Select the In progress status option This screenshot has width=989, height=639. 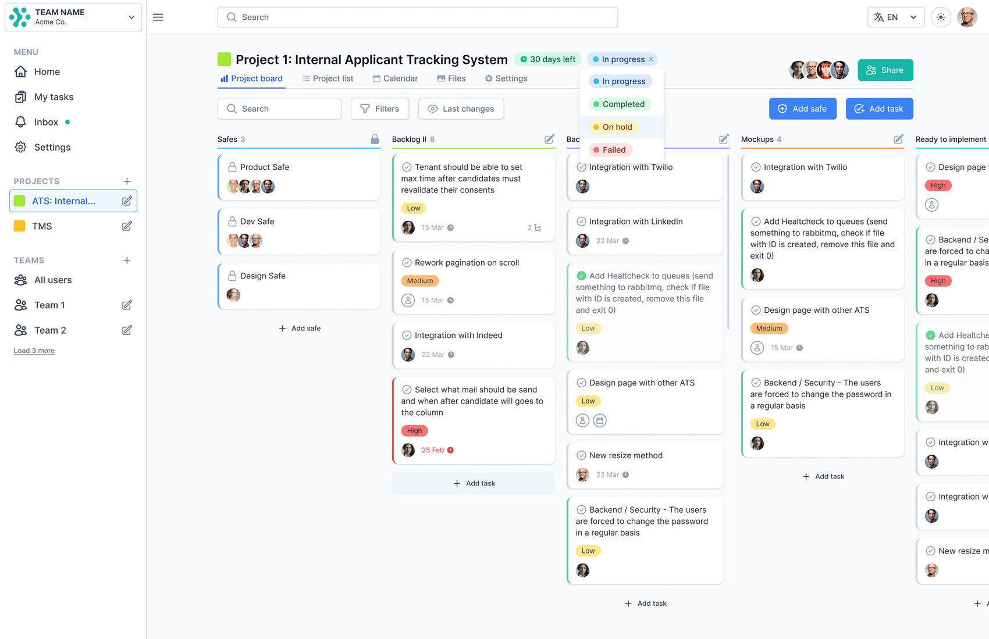(x=620, y=81)
